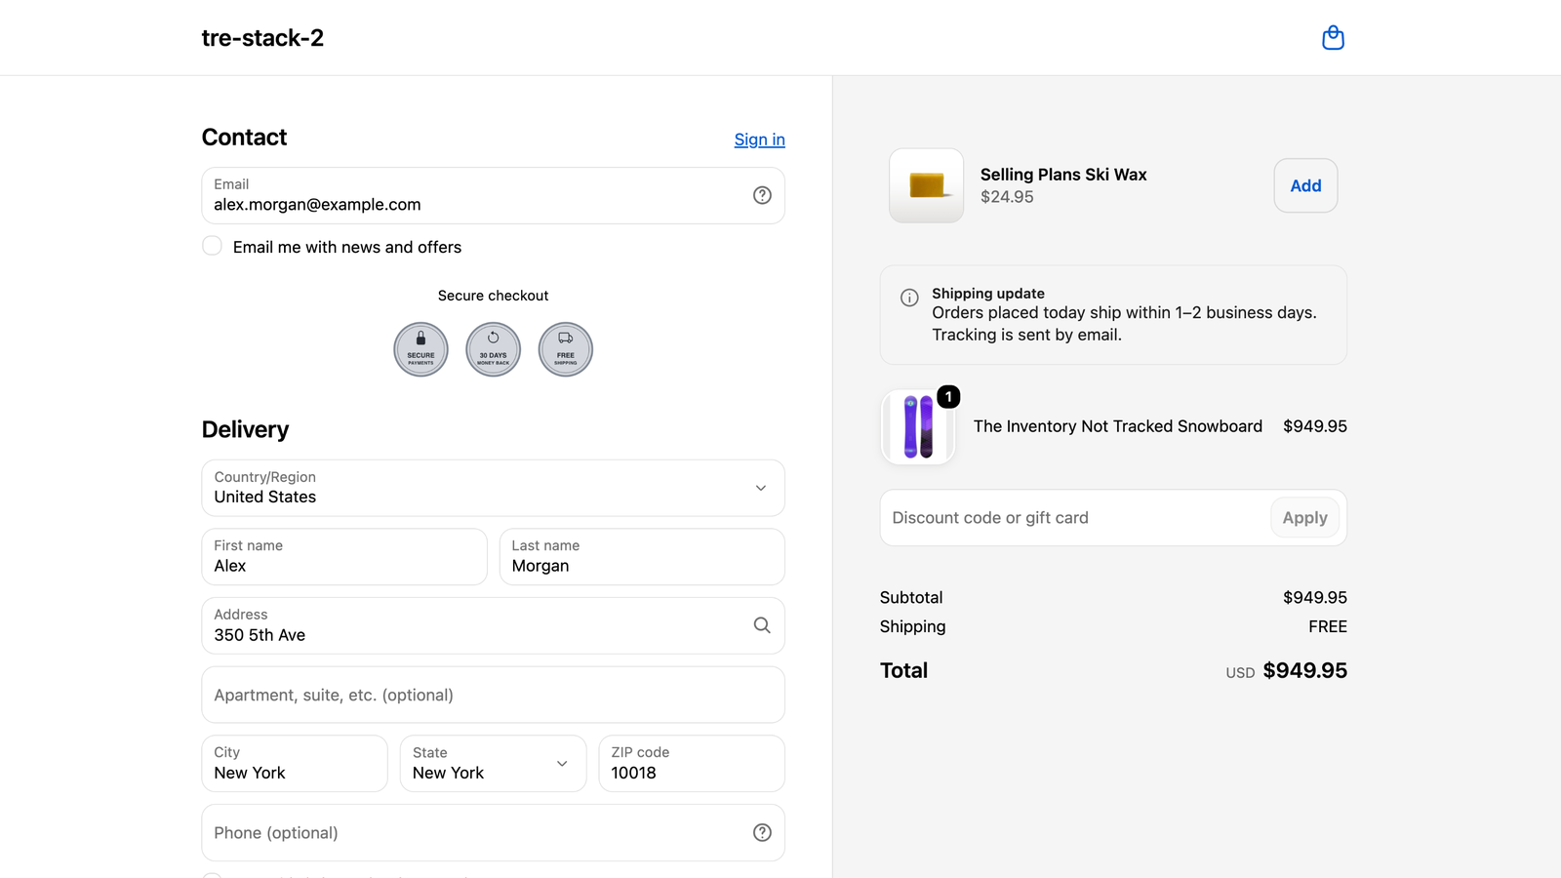This screenshot has width=1561, height=878.
Task: Click the address search magnifier icon
Action: [x=762, y=625]
